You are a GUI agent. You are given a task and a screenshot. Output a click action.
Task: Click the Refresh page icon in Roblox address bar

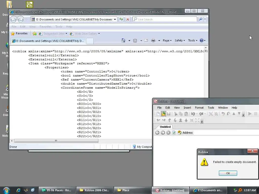(174, 133)
